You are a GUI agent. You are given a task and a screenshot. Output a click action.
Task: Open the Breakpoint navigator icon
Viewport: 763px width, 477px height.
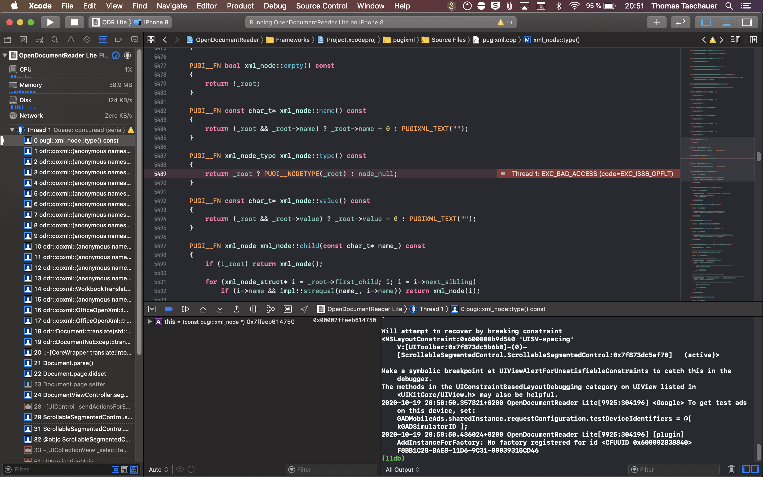coord(118,40)
